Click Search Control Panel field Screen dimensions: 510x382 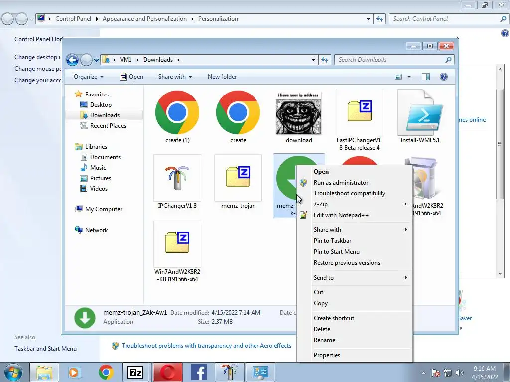448,19
